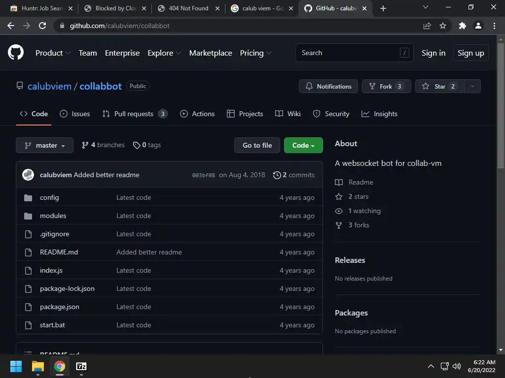505x378 pixels.
Task: Click the site lock icon in address bar
Action: [x=62, y=26]
